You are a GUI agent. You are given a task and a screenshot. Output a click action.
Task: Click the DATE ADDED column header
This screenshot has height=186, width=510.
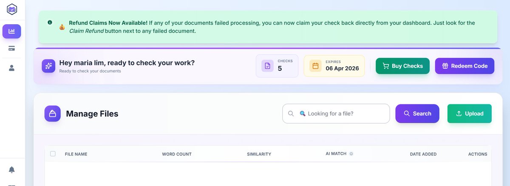423,154
